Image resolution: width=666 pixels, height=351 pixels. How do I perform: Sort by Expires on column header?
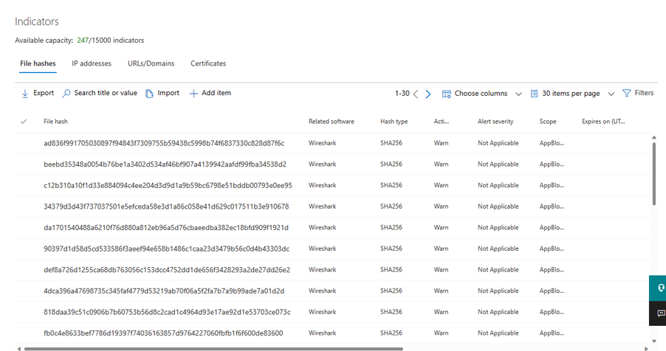tap(603, 122)
